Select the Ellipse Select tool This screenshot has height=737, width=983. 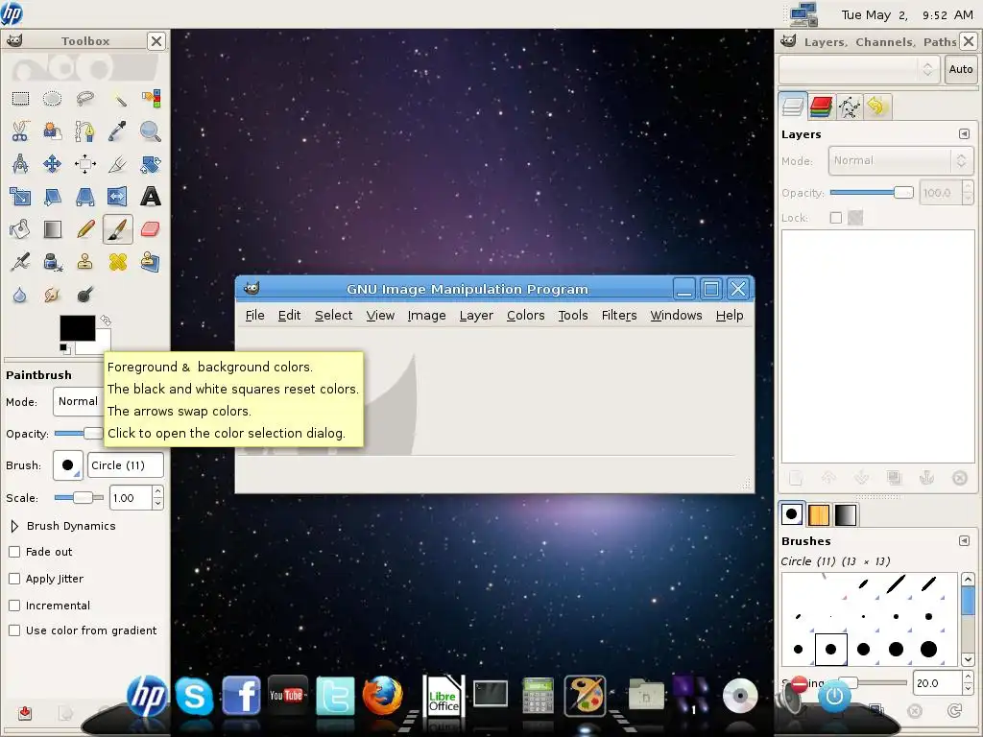click(52, 99)
